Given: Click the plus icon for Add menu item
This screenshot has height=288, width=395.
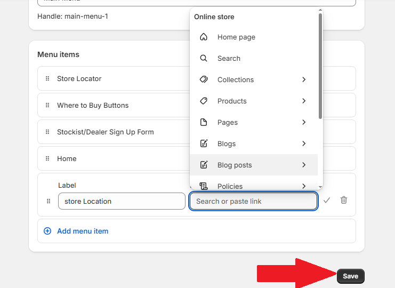Looking at the screenshot, I should tap(47, 231).
